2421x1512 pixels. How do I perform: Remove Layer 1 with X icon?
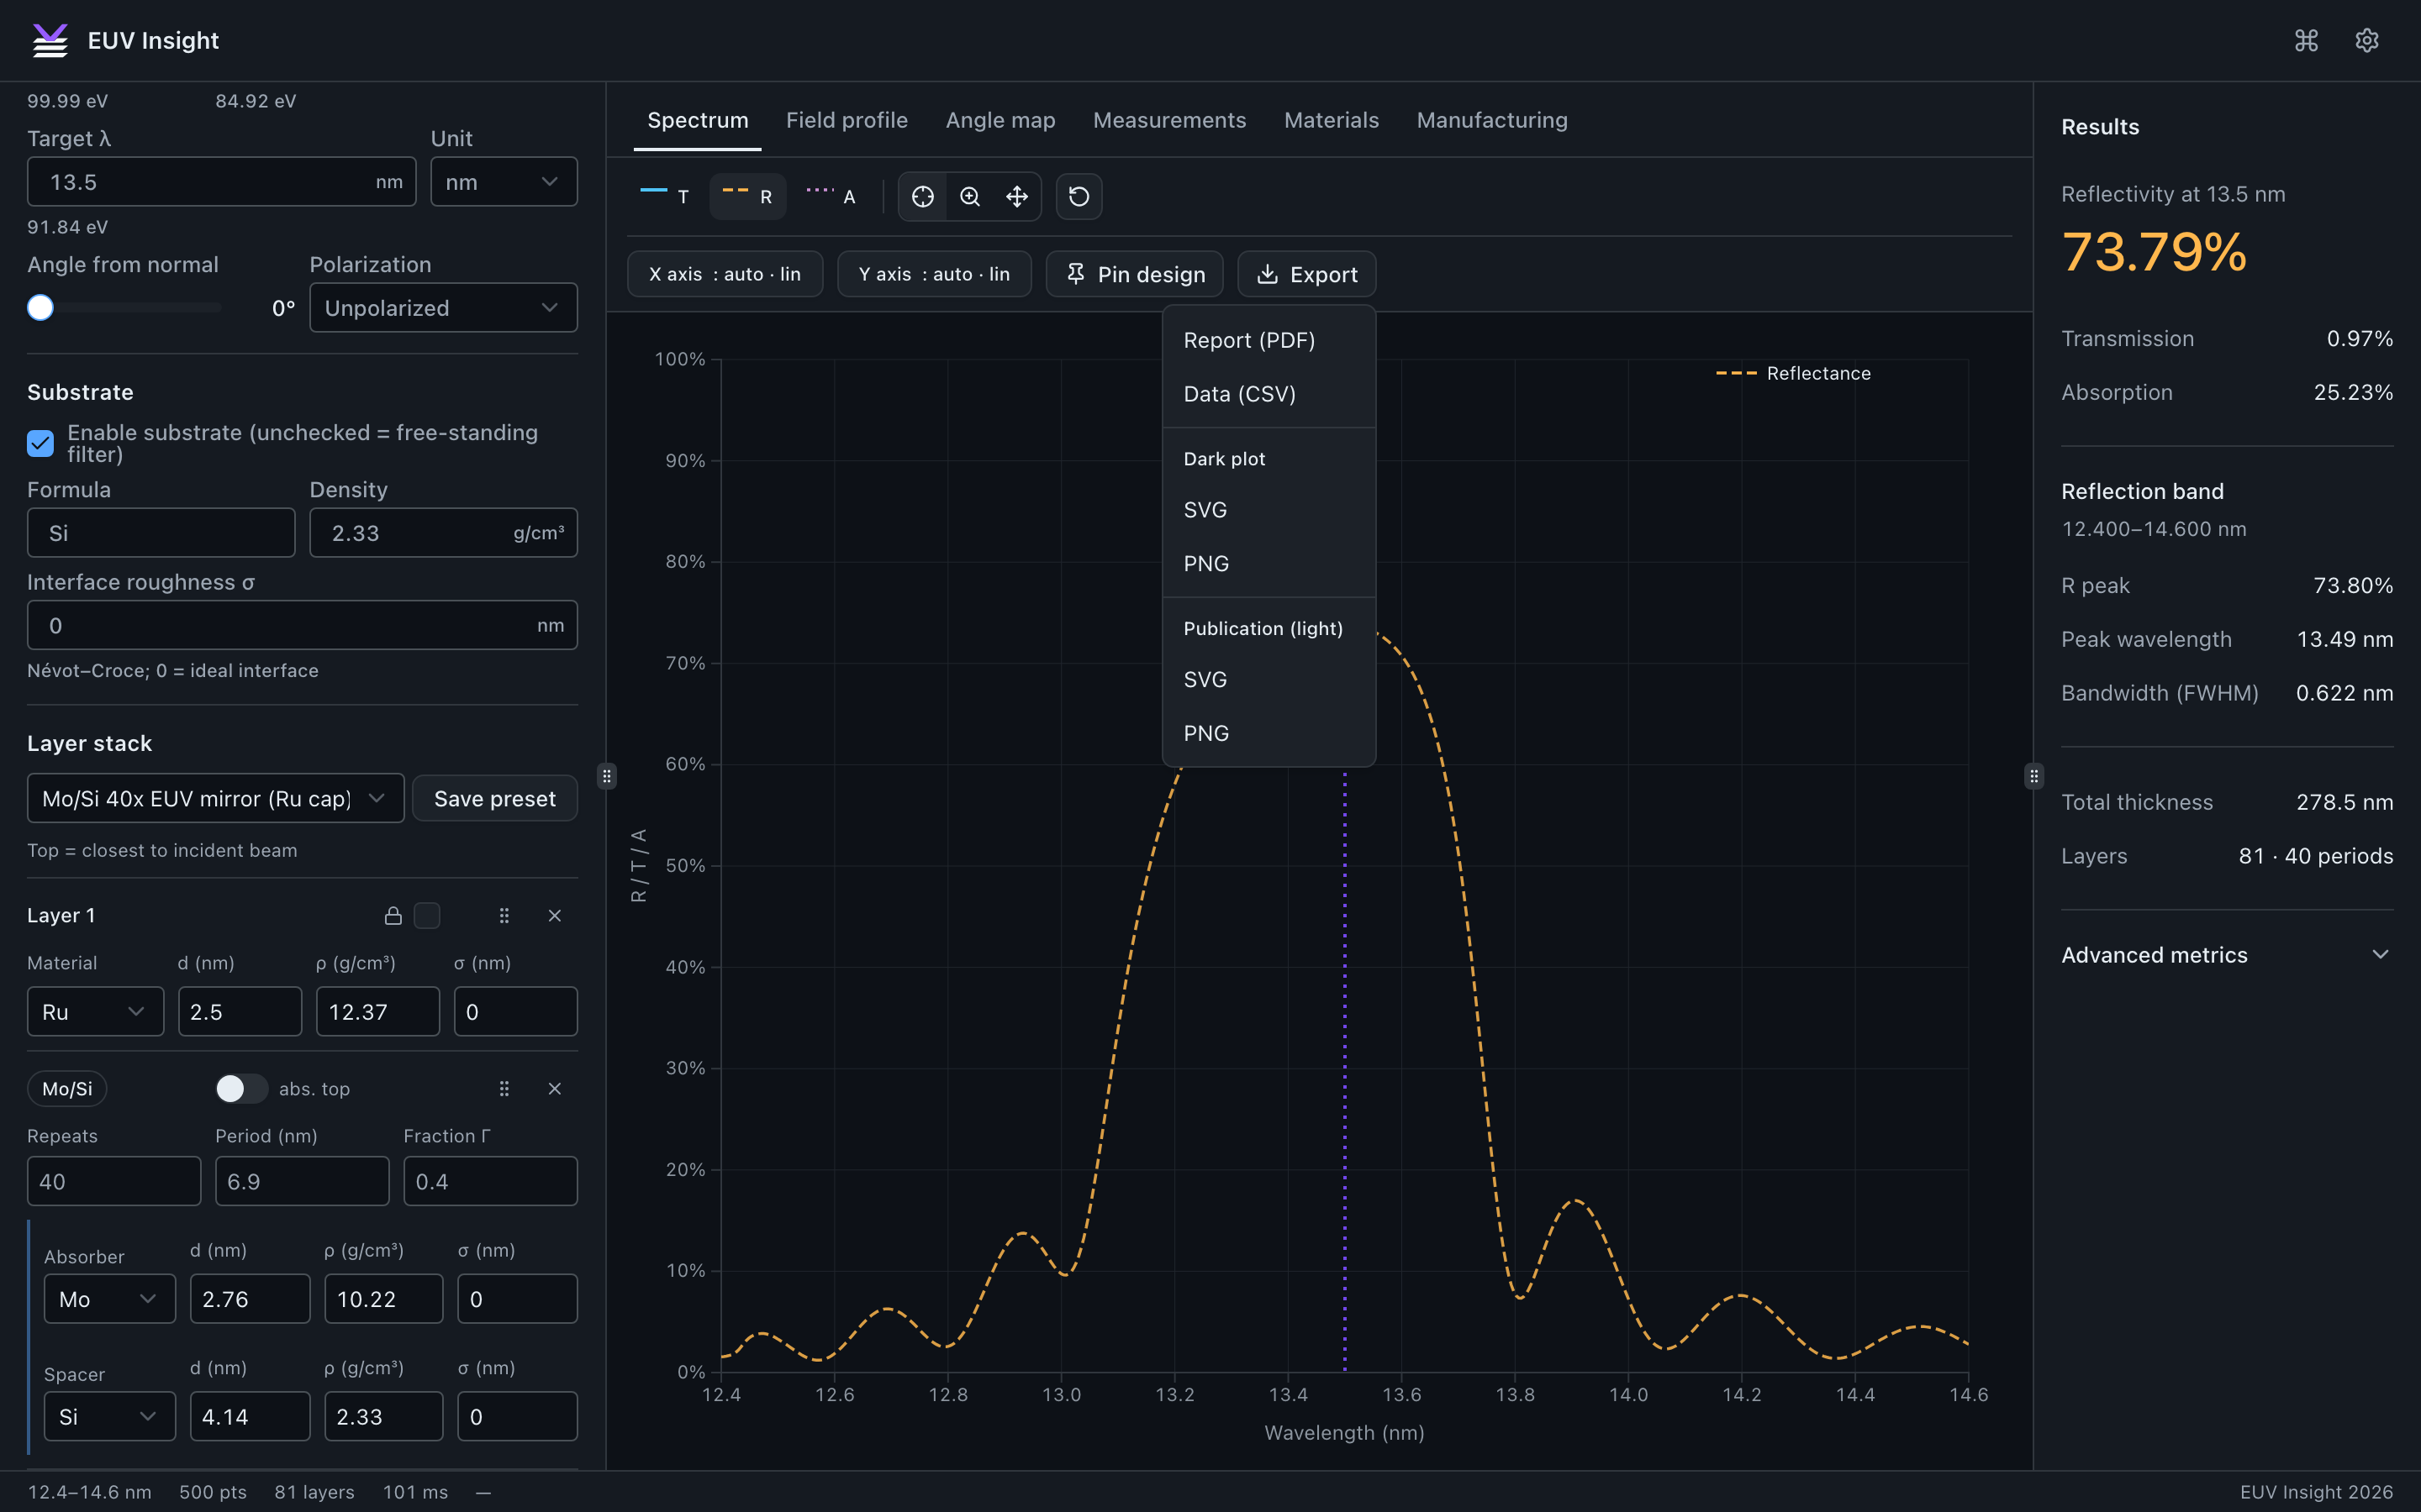pyautogui.click(x=554, y=915)
